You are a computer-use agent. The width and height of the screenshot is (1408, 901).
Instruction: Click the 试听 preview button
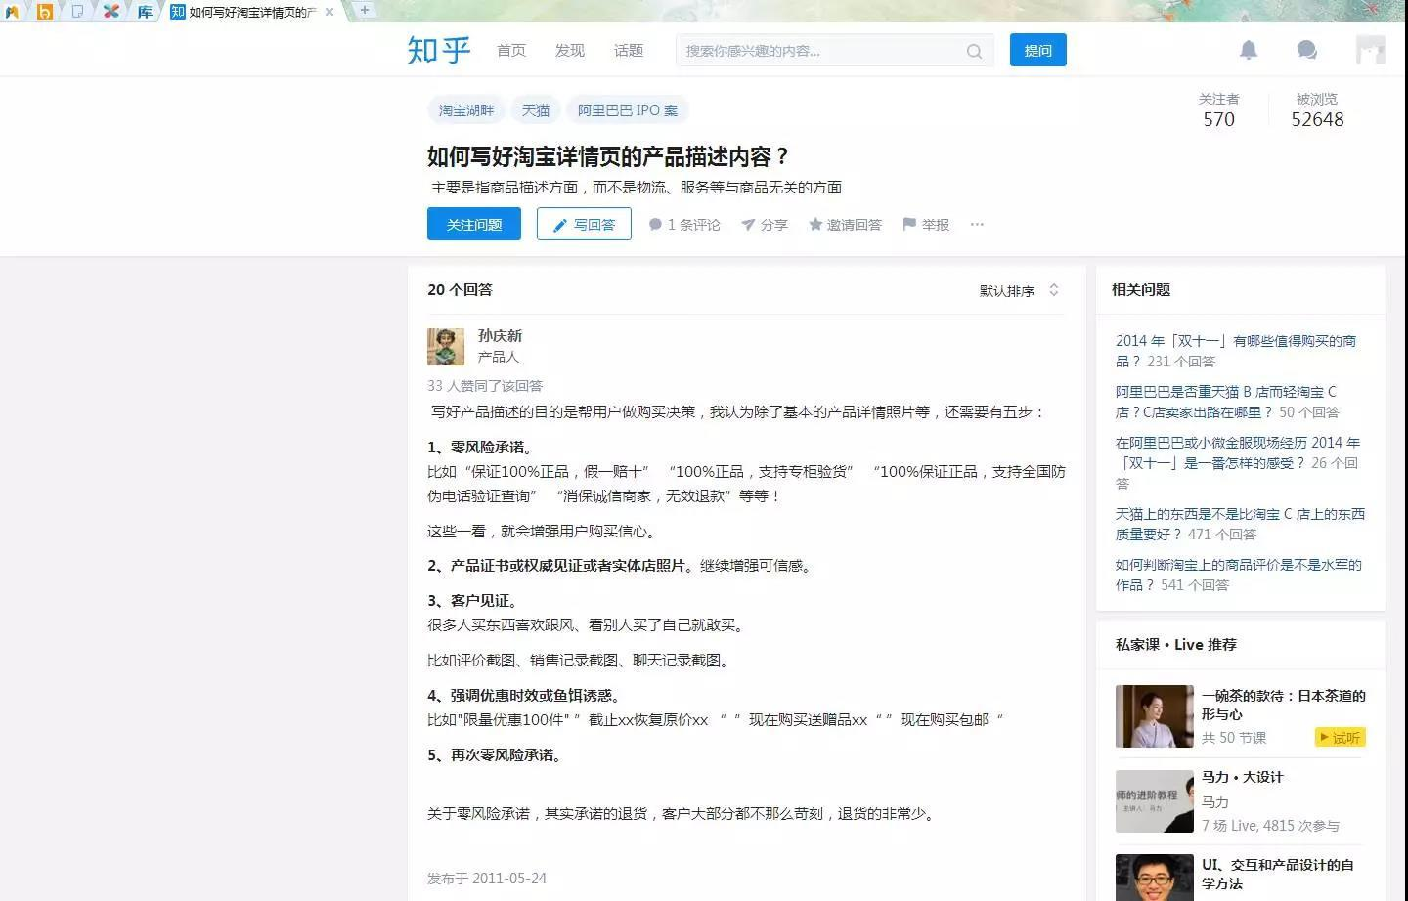1340,738
